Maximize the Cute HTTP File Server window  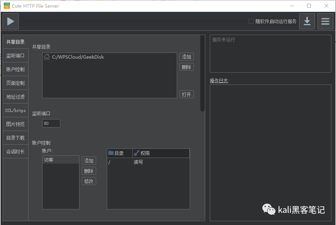tap(309, 6)
